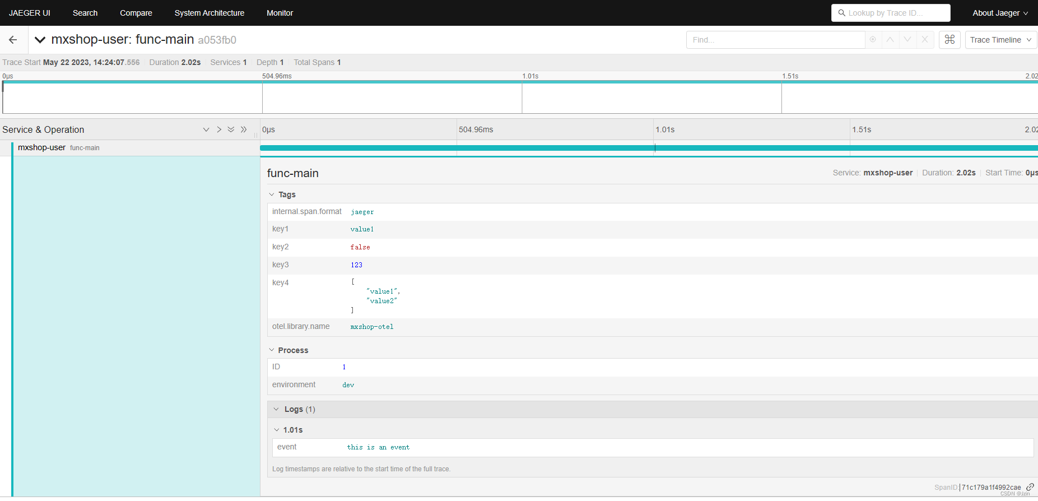
Task: Collapse one level of spans chevron
Action: click(x=219, y=129)
